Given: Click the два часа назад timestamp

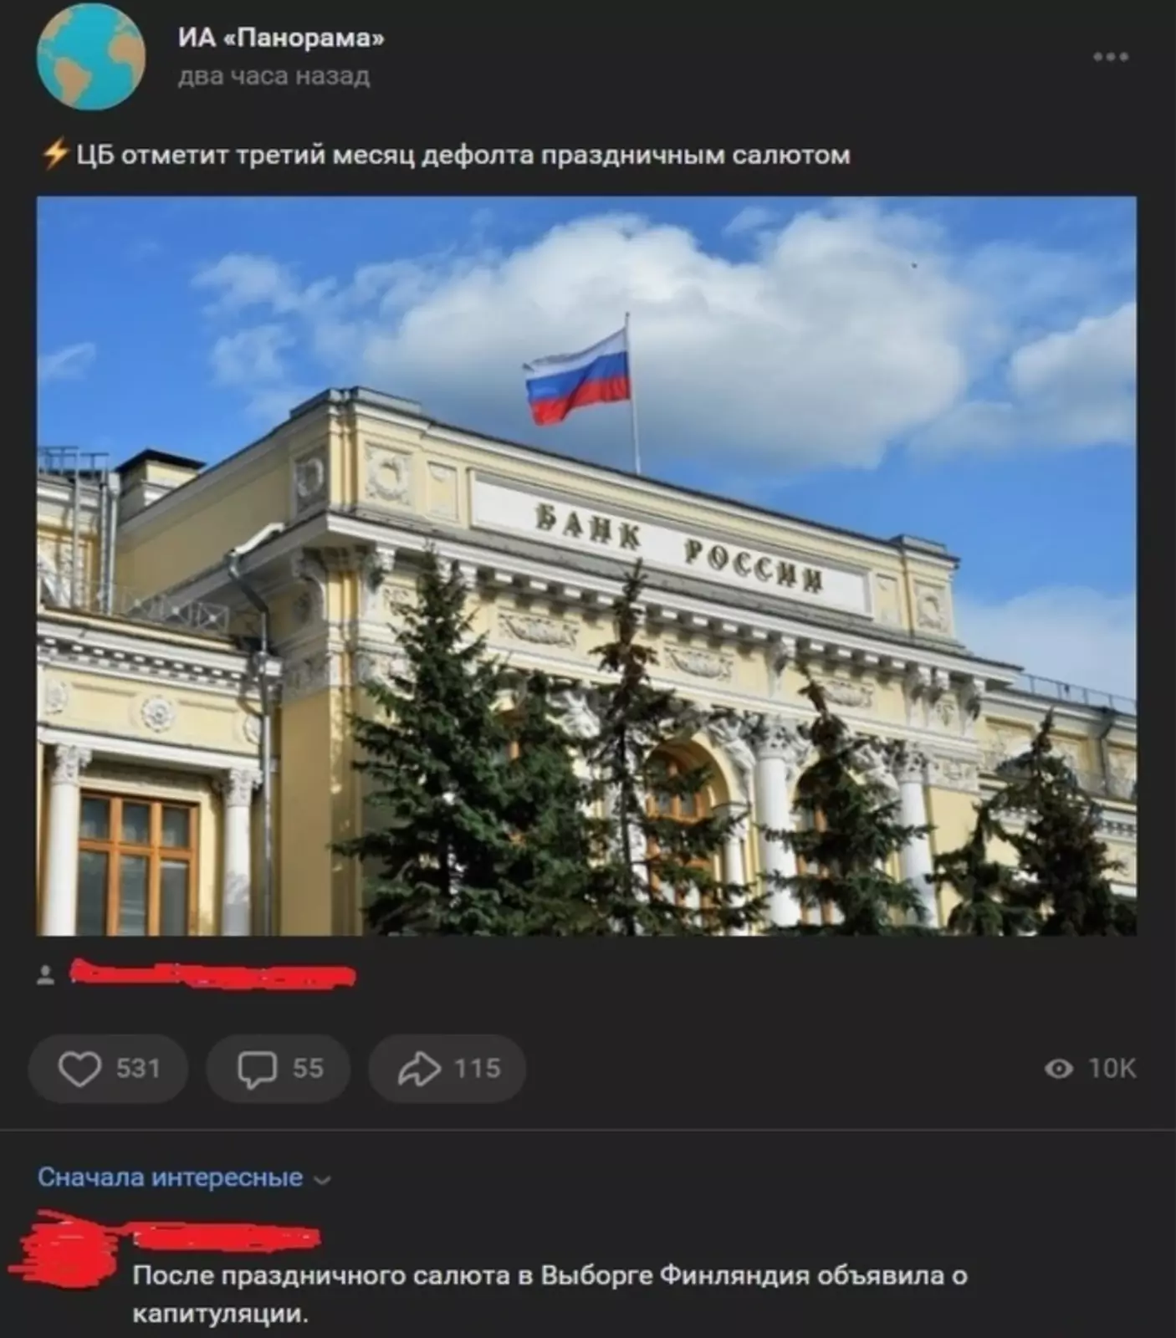Looking at the screenshot, I should coord(274,77).
